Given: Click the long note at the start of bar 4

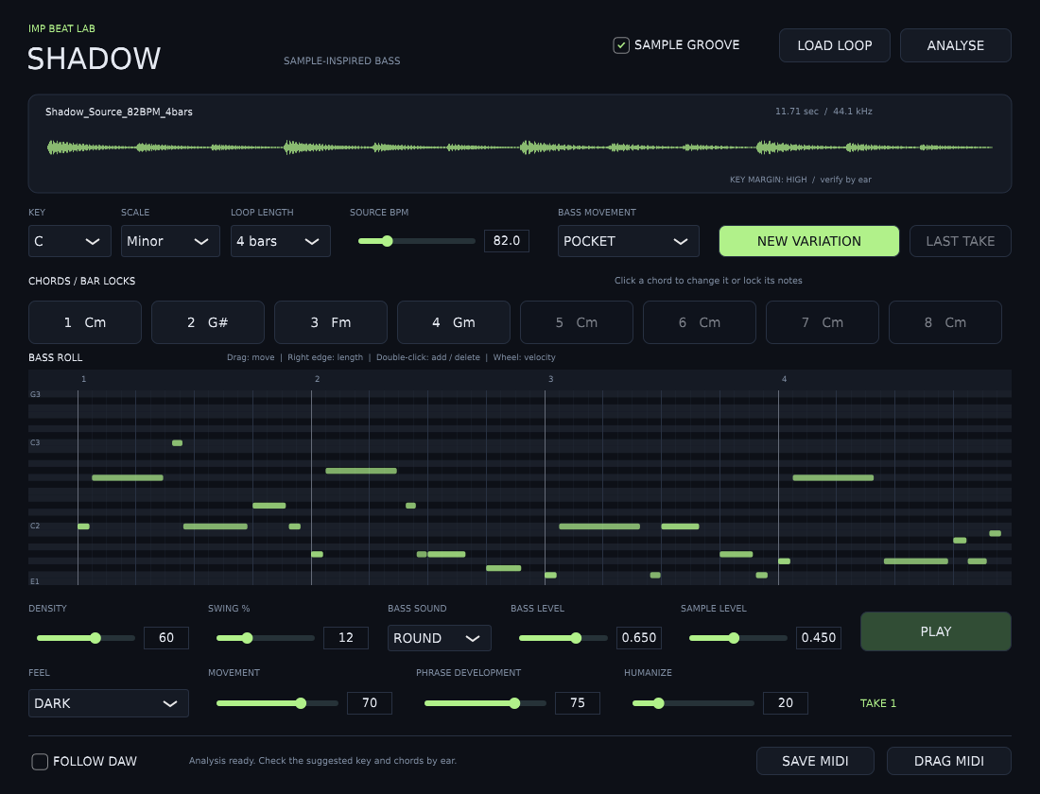Looking at the screenshot, I should (833, 477).
